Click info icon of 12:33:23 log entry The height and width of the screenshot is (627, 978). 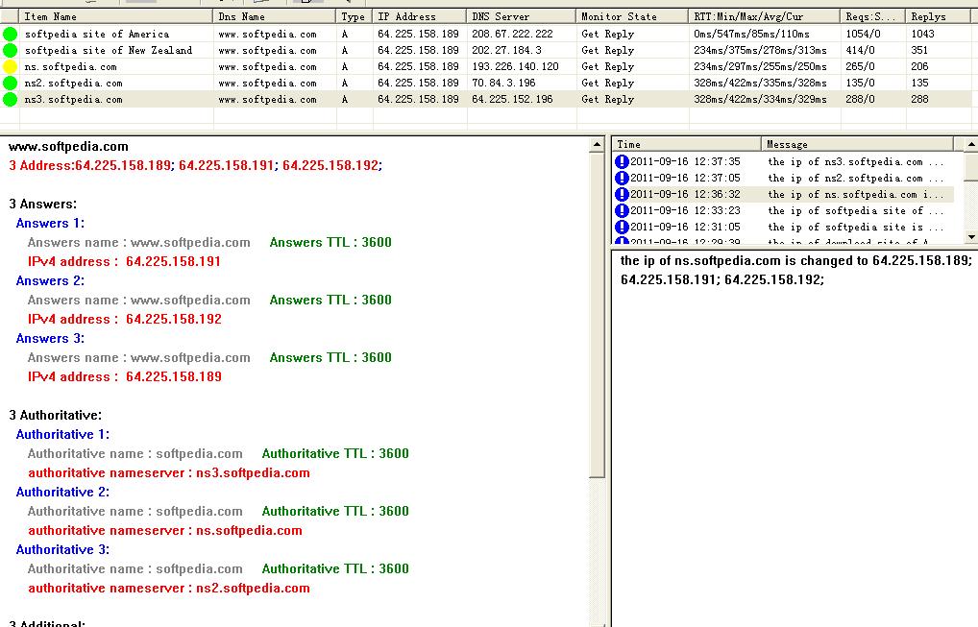(x=622, y=210)
